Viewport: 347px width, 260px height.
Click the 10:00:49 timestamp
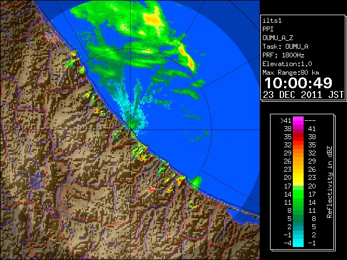tap(298, 83)
